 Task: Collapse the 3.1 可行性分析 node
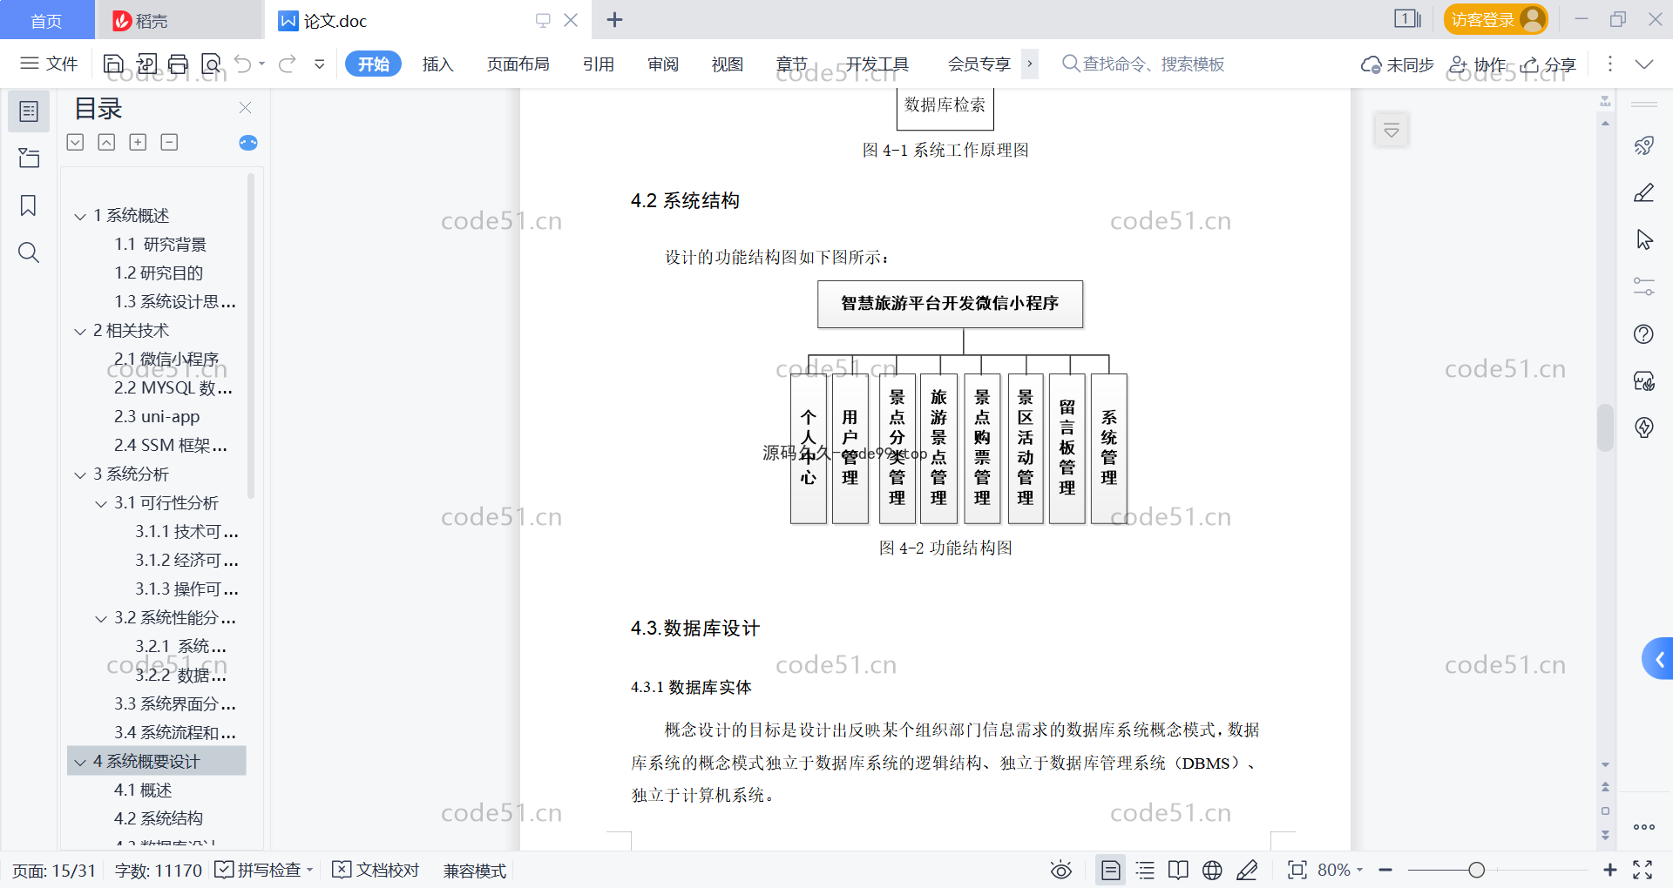(101, 503)
